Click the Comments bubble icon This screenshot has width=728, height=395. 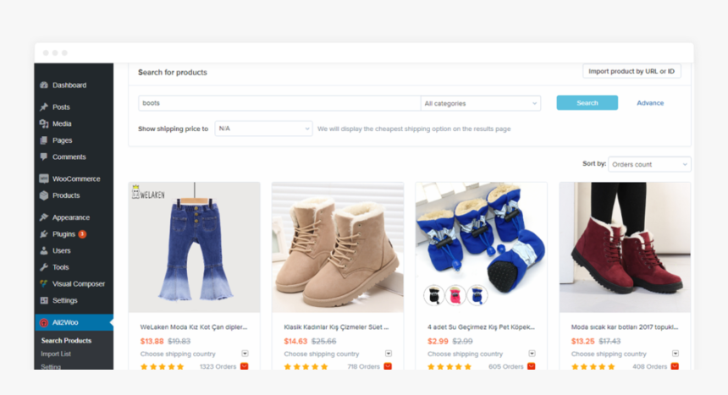click(x=43, y=156)
